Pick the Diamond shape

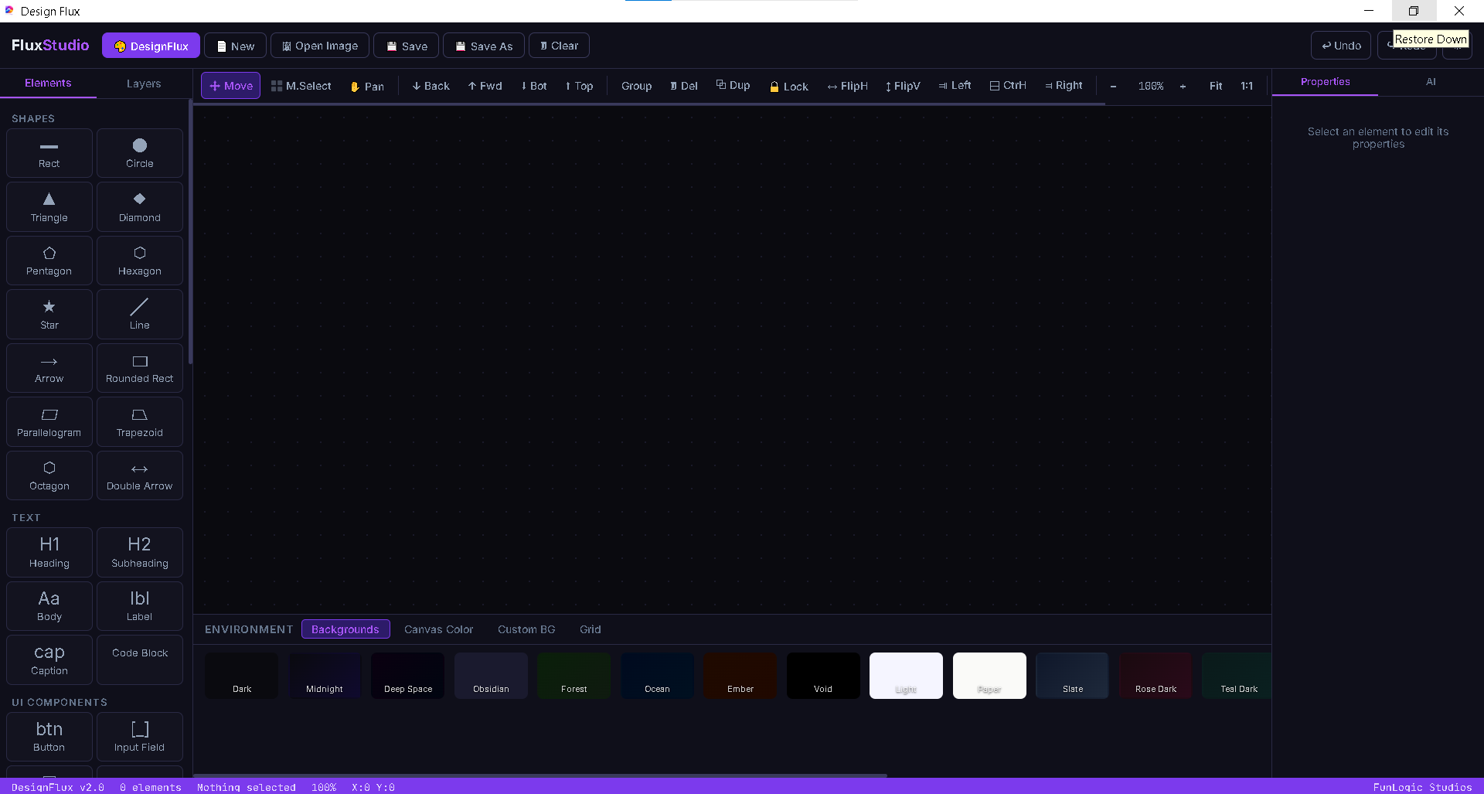139,207
